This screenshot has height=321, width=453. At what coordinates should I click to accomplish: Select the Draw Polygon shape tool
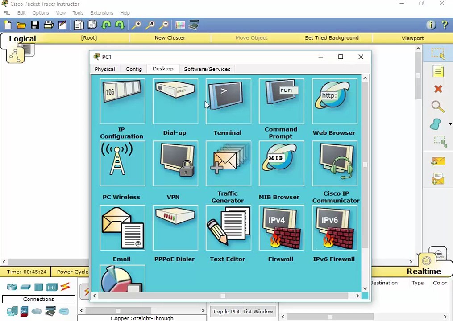click(x=436, y=124)
